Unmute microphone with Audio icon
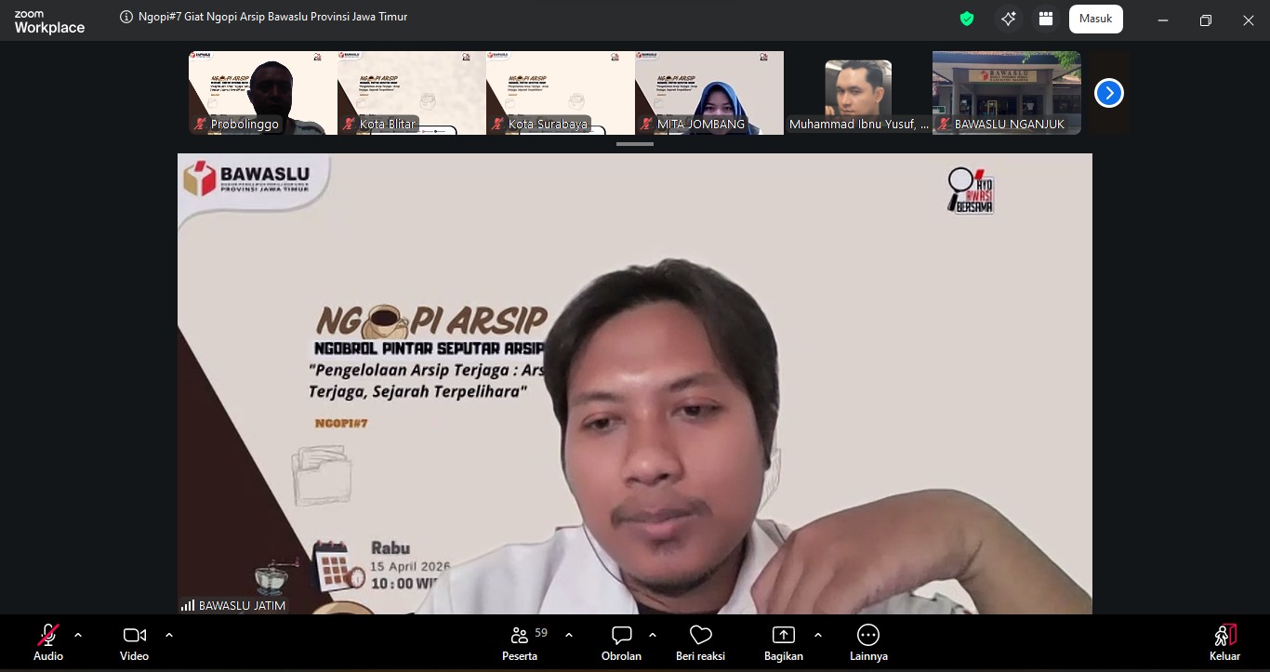Image resolution: width=1270 pixels, height=672 pixels. coord(48,636)
